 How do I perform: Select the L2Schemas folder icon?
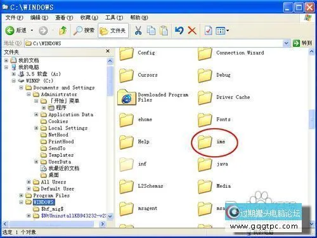[x=126, y=187]
